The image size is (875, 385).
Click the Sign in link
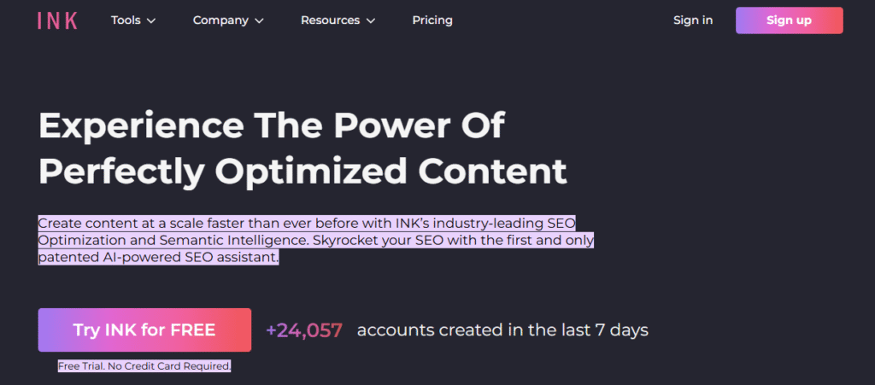tap(693, 20)
